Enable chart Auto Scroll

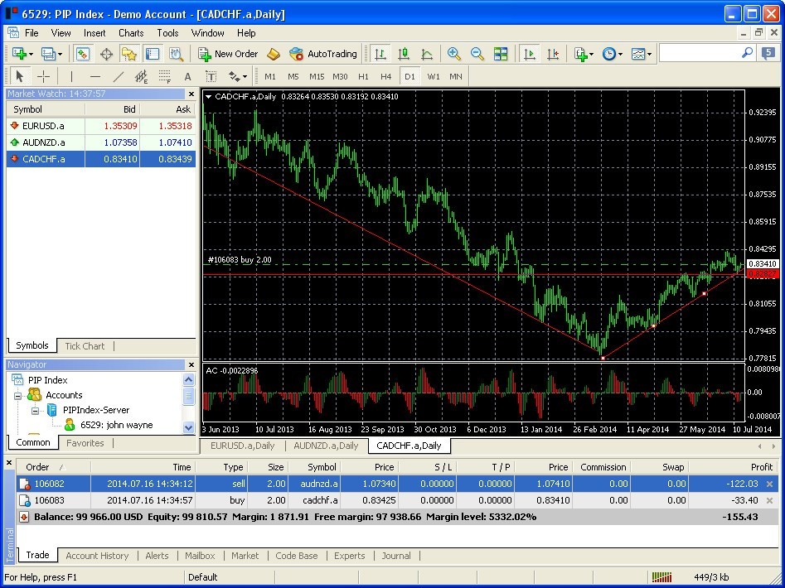pos(531,54)
